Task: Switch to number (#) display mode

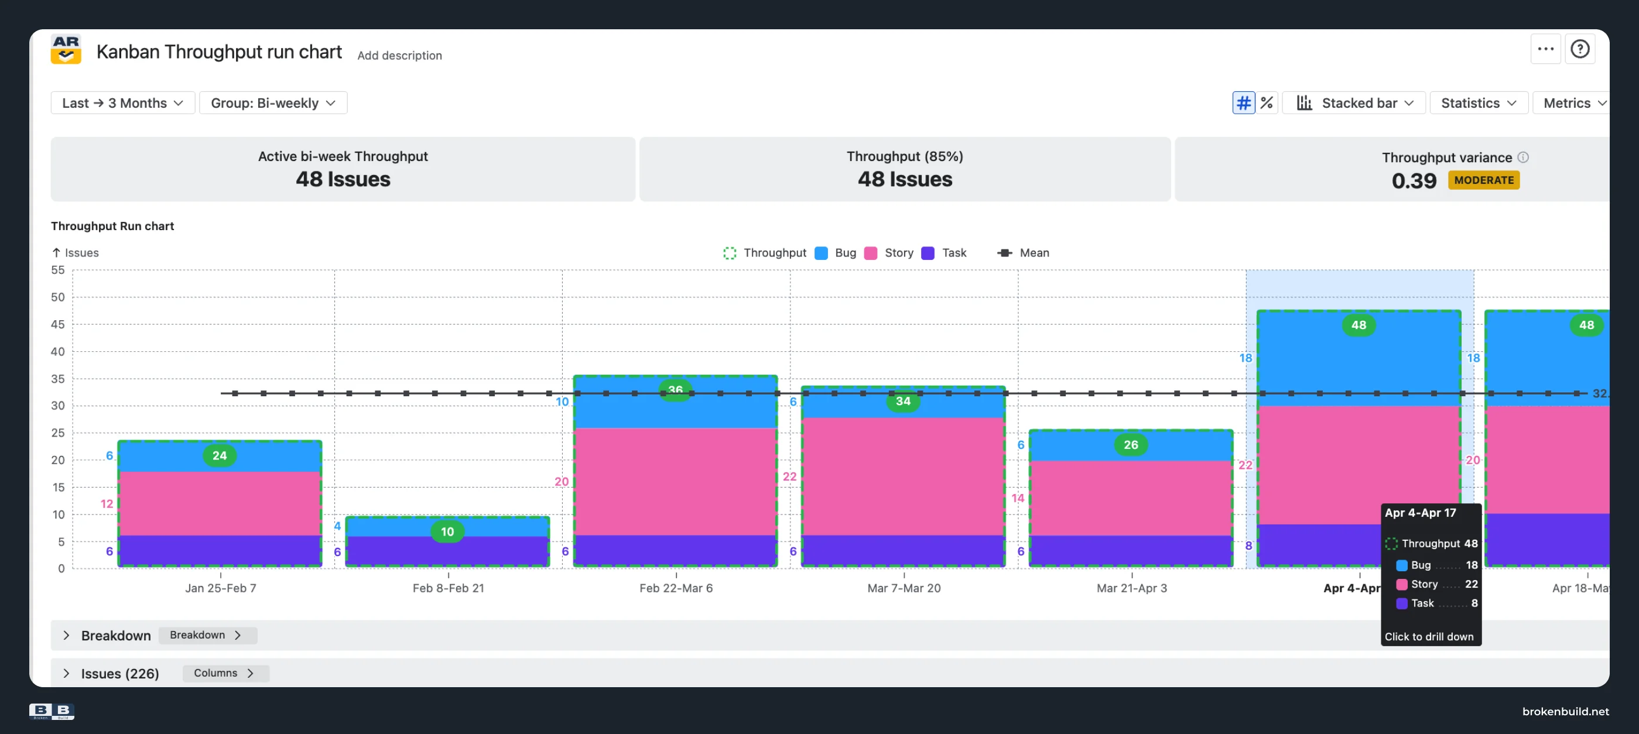Action: coord(1243,103)
